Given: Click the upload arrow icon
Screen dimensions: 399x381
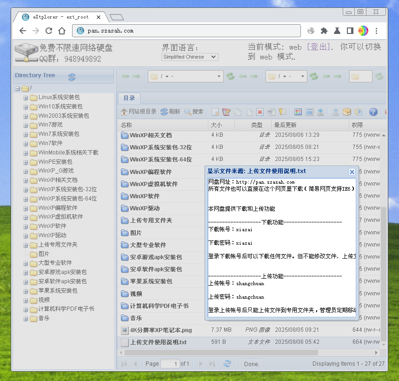Looking at the screenshot, I should 336,112.
